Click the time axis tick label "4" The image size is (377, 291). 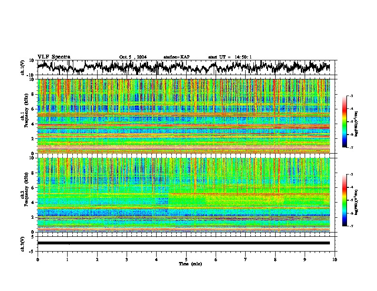(157, 260)
